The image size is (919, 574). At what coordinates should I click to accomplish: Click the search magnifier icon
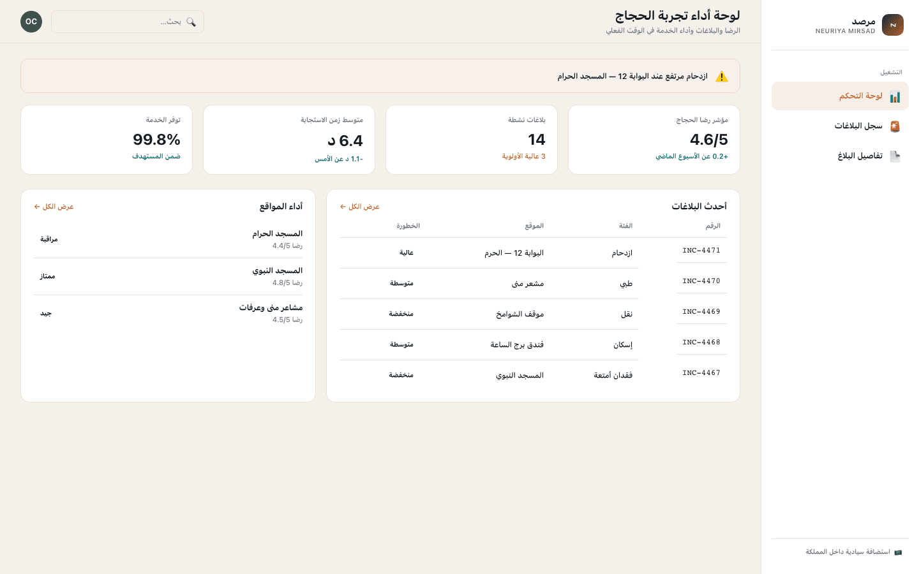coord(191,22)
